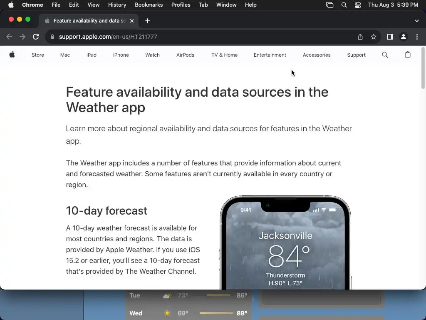Open the Bookmarks menu
This screenshot has height=320, width=426.
pyautogui.click(x=149, y=5)
